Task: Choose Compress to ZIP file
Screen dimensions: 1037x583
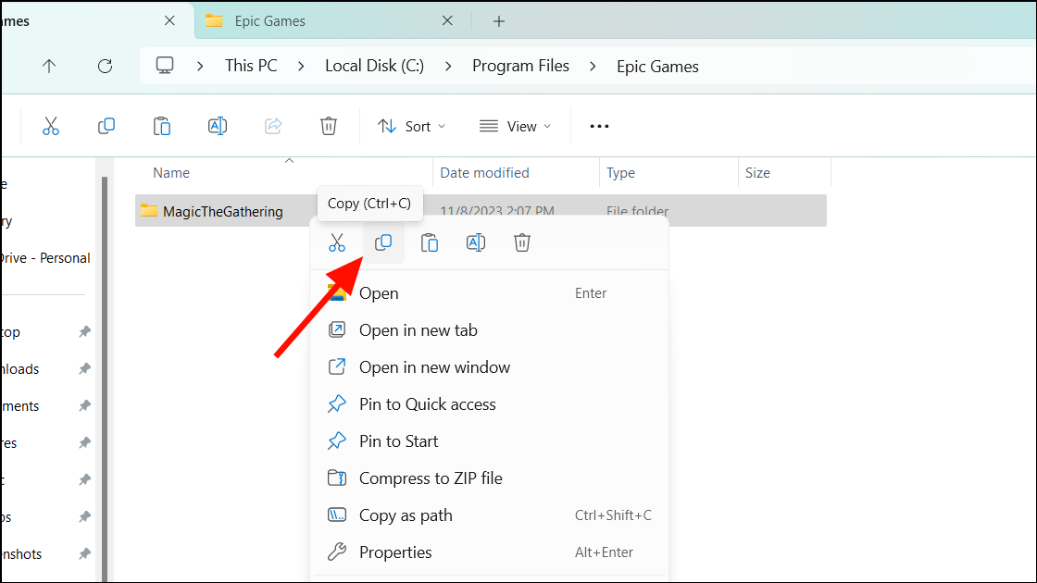Action: [431, 478]
